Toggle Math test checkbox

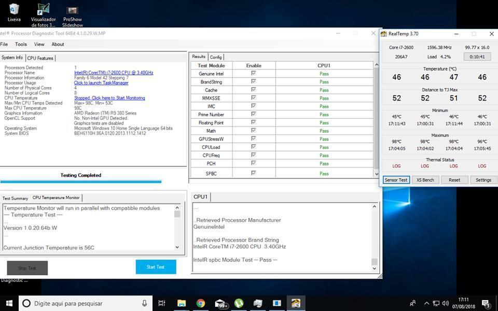254,131
